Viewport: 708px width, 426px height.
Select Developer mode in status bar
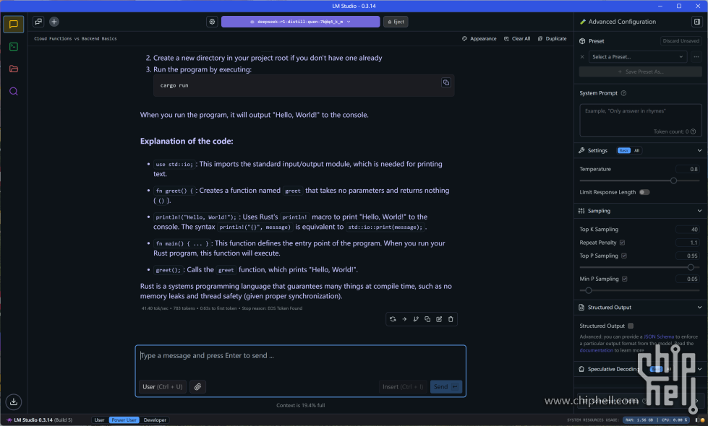155,420
